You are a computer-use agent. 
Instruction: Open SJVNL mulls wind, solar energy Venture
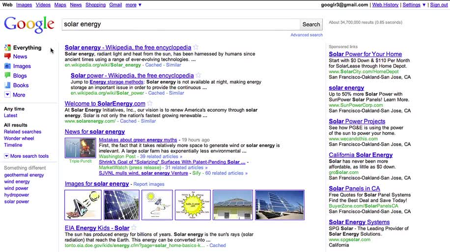143,173
